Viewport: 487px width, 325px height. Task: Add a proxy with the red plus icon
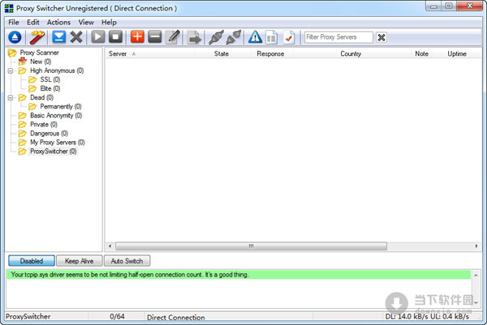[x=137, y=37]
